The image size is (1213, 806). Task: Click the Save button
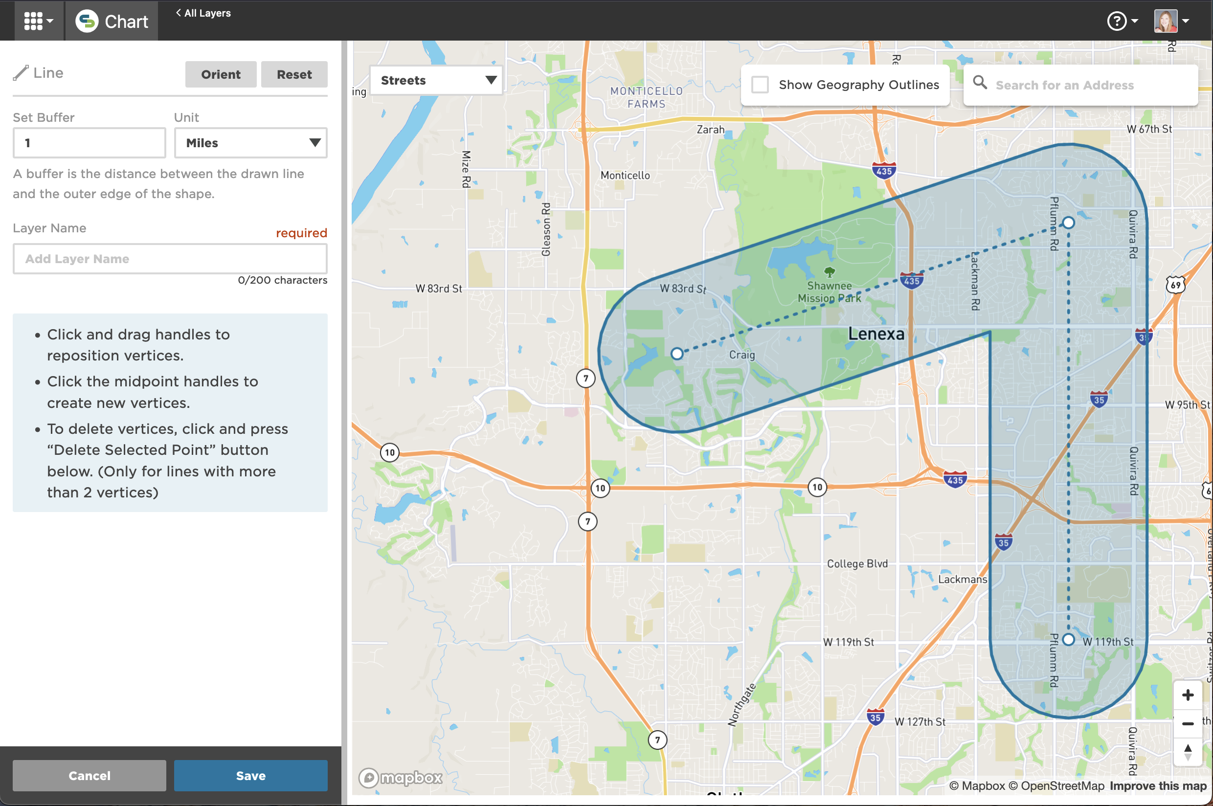(x=250, y=775)
